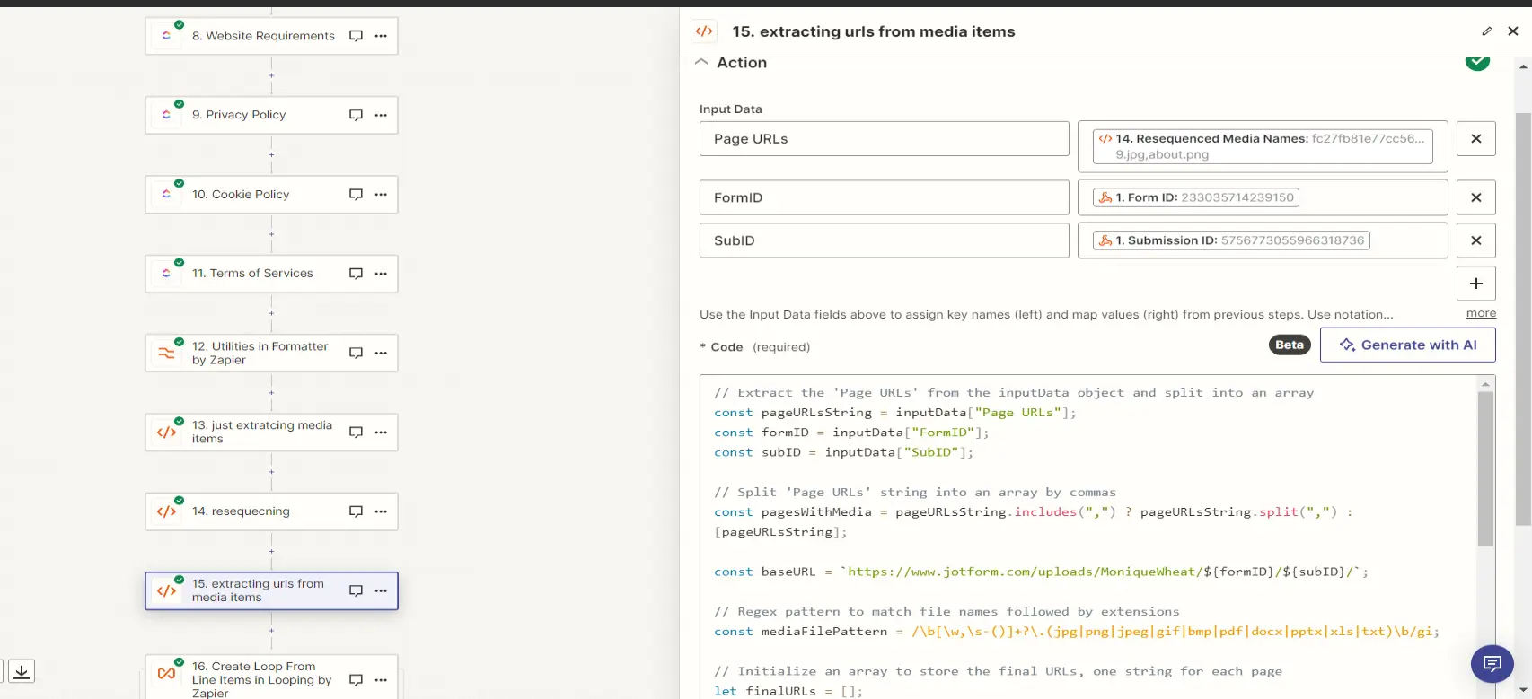Image resolution: width=1532 pixels, height=699 pixels.
Task: Open more options menu for step 8 Website Requirements
Action: pos(381,36)
